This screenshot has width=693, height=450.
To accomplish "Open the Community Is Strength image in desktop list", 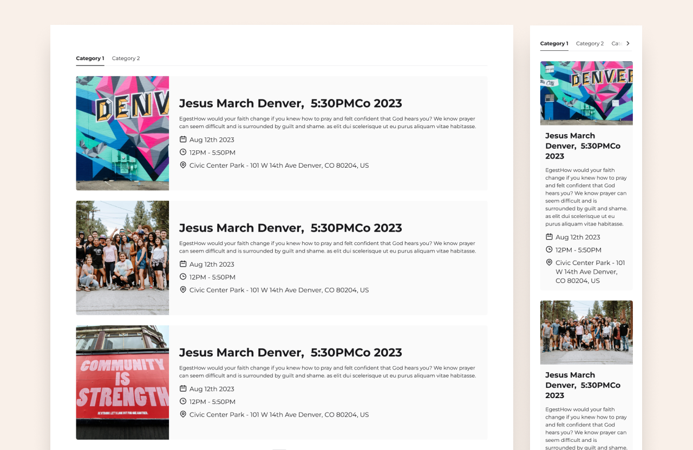I will point(122,382).
